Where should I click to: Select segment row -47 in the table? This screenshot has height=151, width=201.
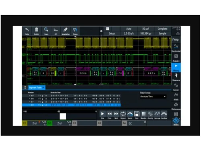pyautogui.click(x=71, y=102)
